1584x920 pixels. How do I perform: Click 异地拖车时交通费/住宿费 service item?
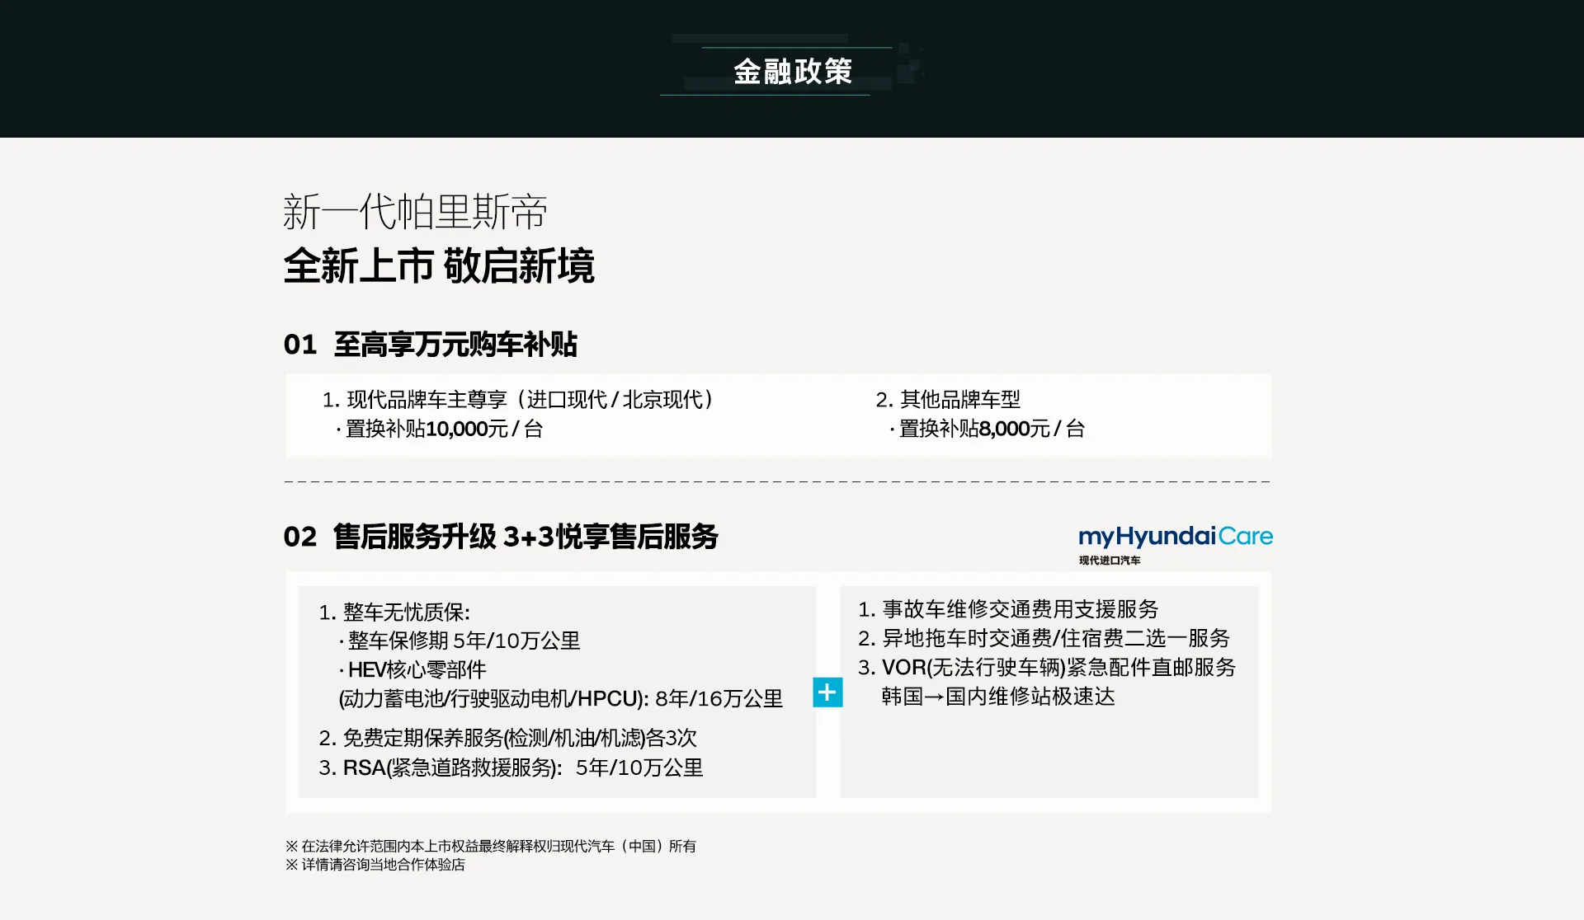point(1044,638)
